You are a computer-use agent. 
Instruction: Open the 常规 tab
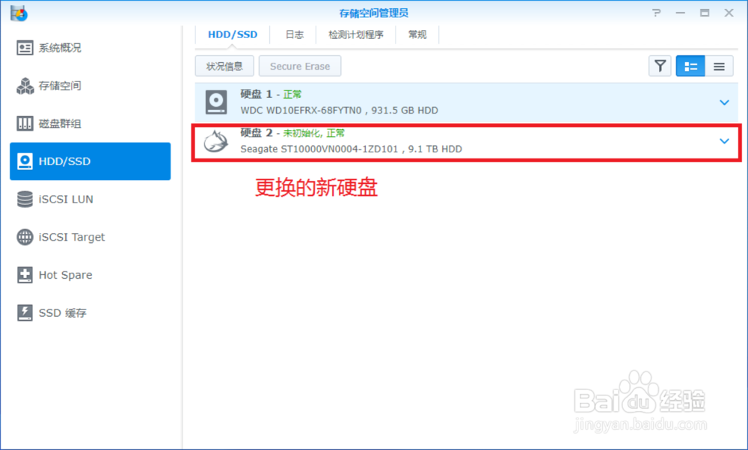417,34
